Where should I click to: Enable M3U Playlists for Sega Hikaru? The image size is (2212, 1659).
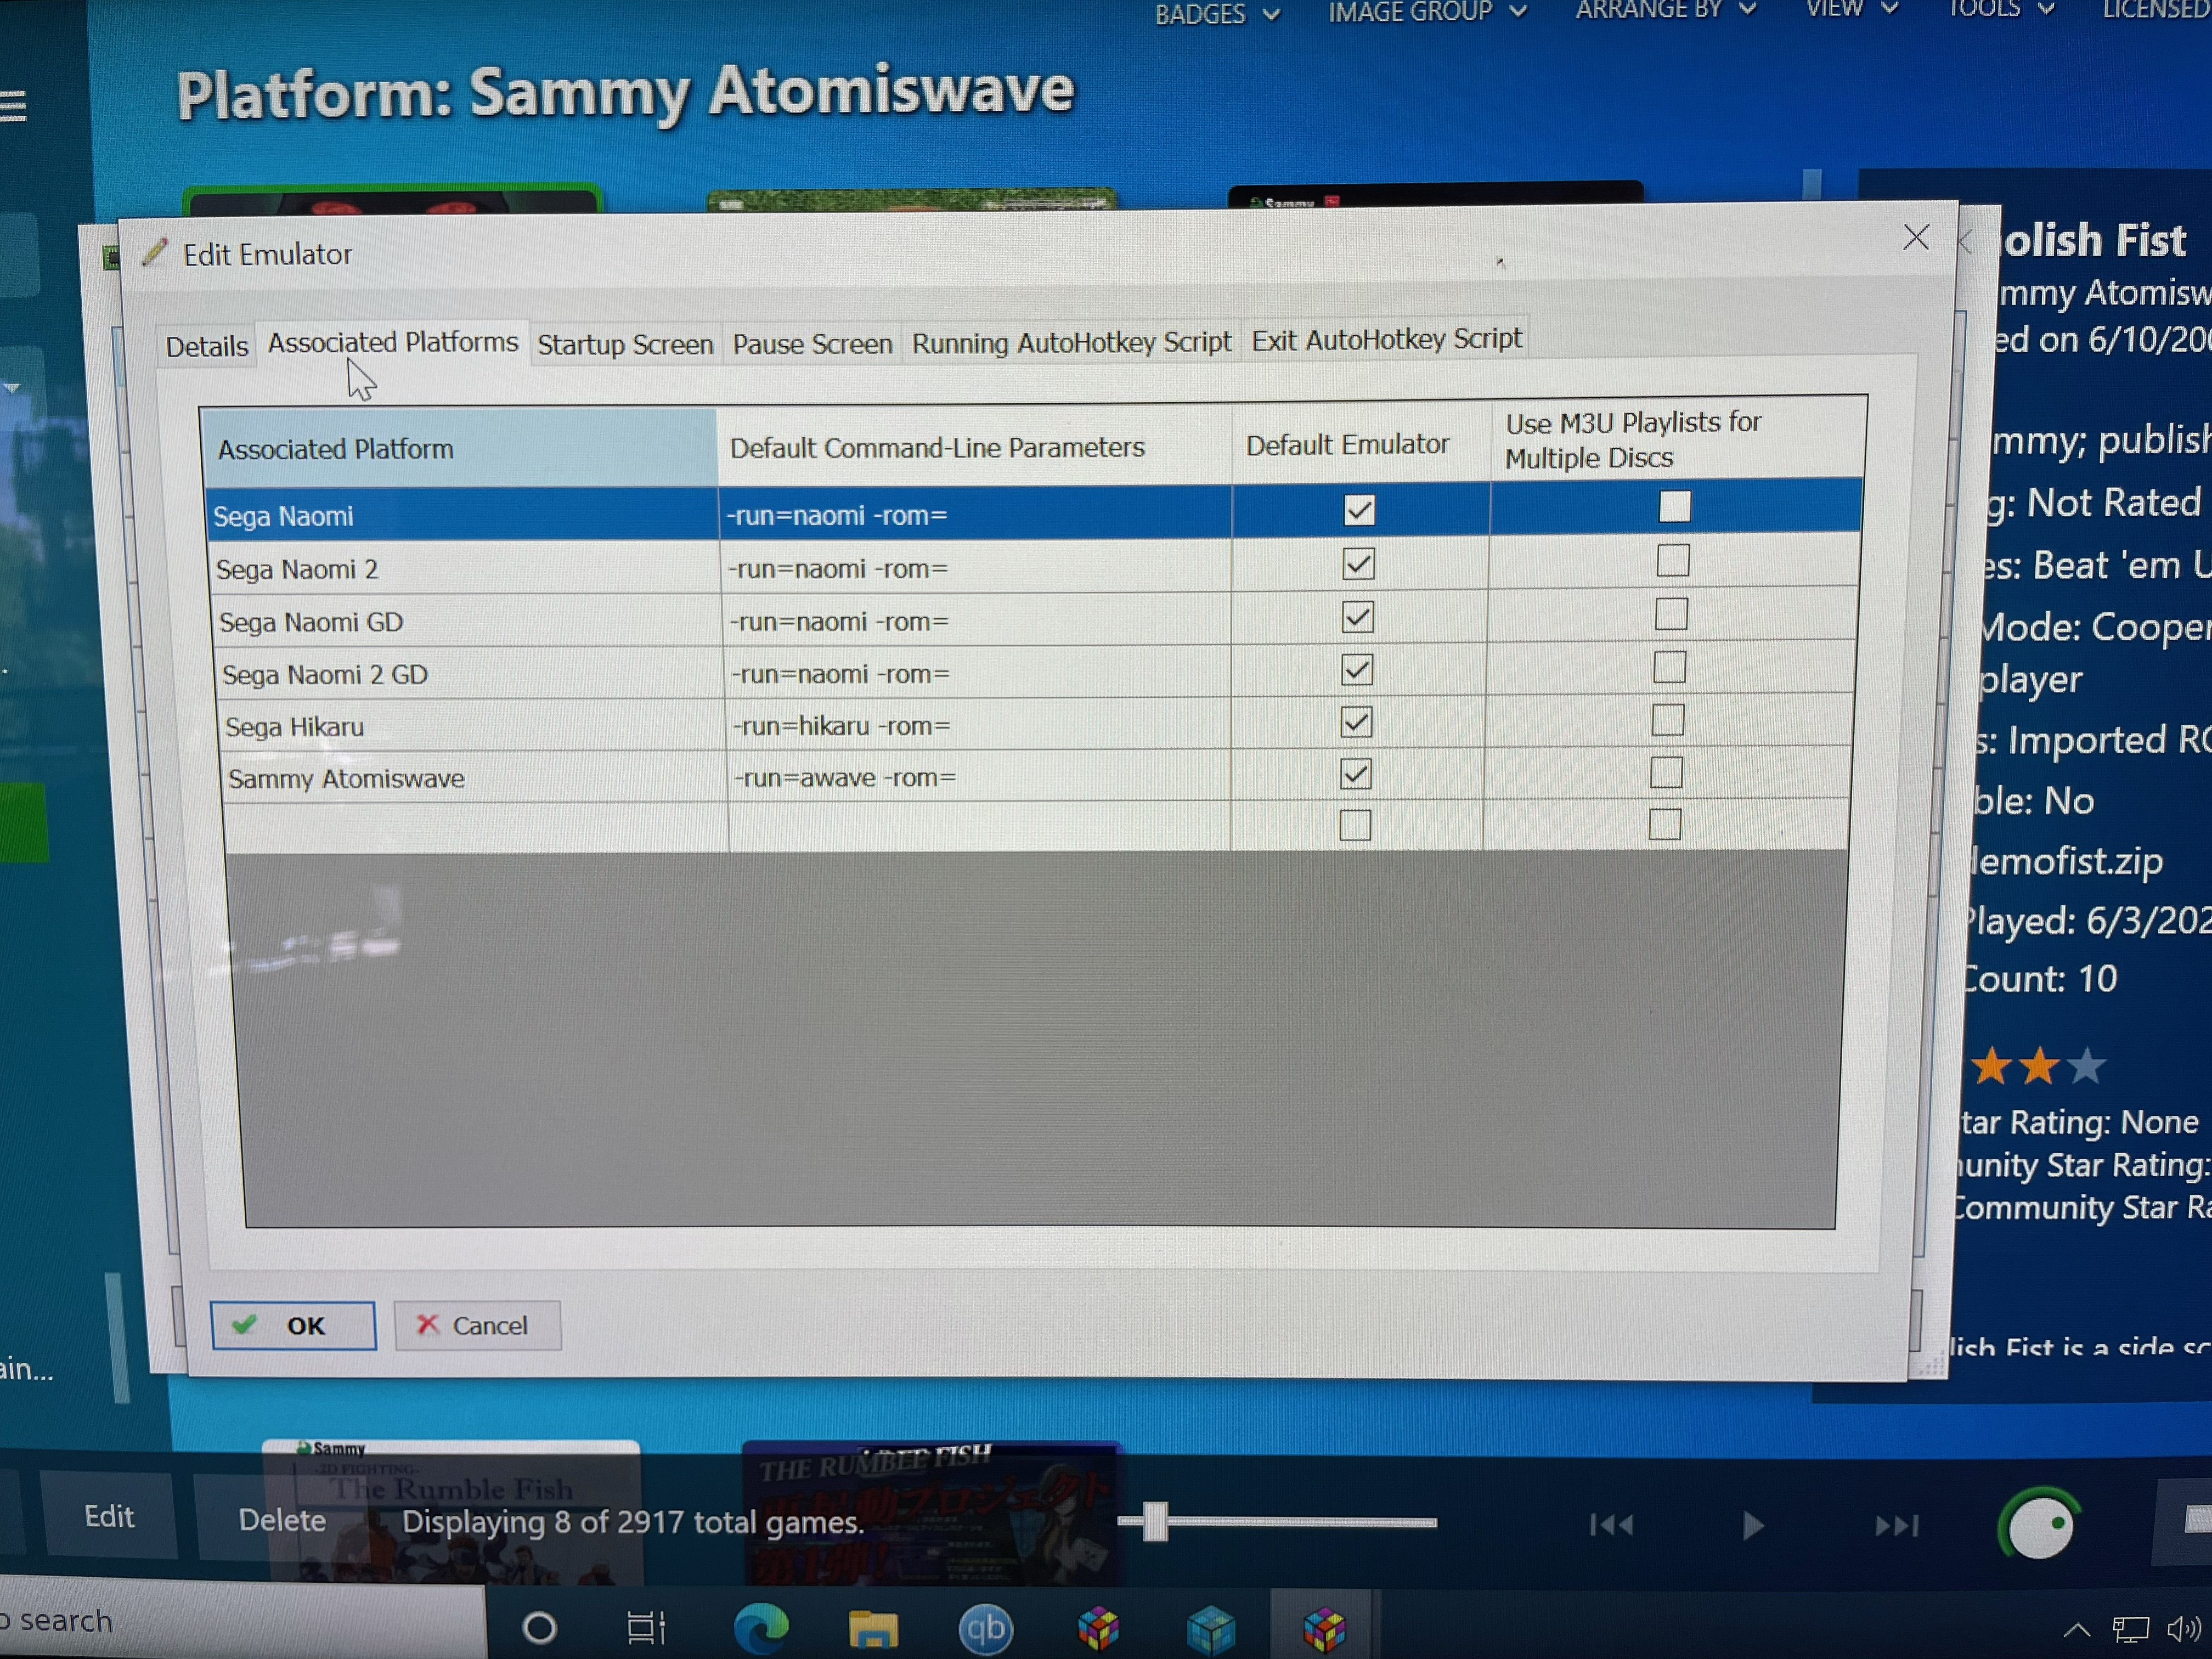click(x=1667, y=719)
